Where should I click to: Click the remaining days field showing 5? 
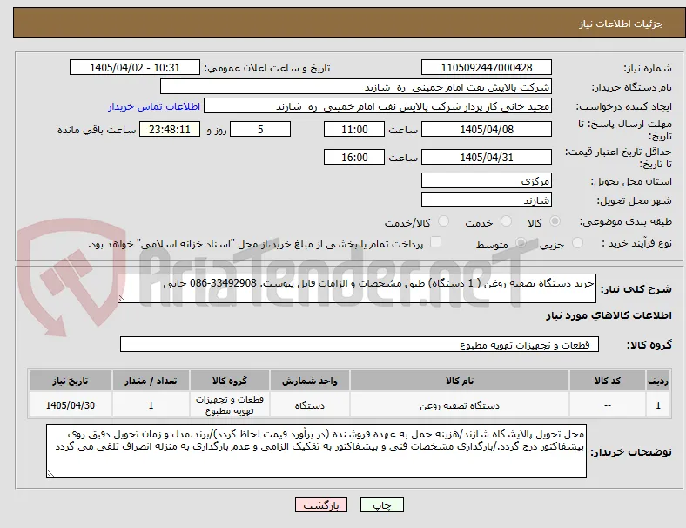[260, 129]
